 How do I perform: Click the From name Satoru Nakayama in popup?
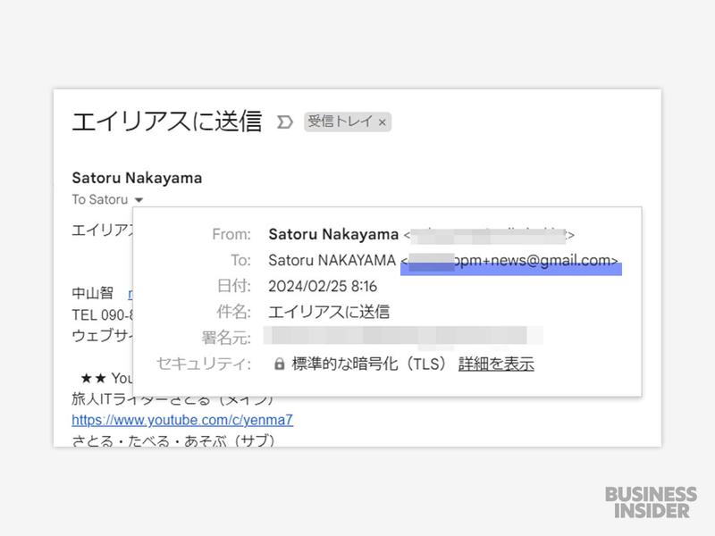tap(333, 234)
